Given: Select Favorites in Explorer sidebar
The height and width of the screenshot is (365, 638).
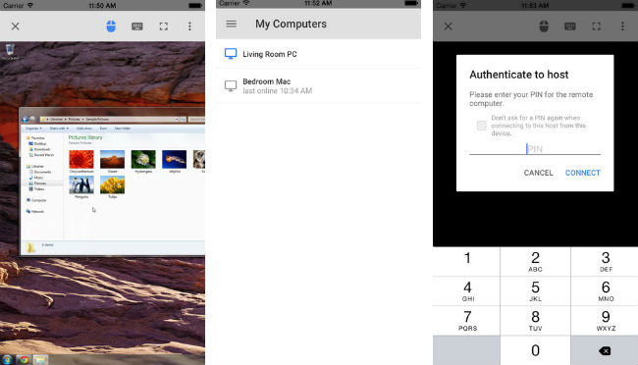Looking at the screenshot, I should pos(35,138).
